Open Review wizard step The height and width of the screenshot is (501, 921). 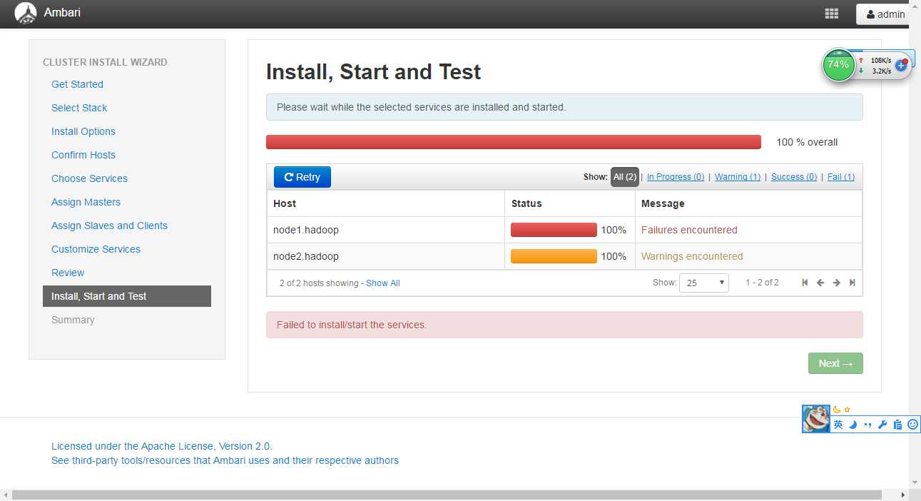68,273
